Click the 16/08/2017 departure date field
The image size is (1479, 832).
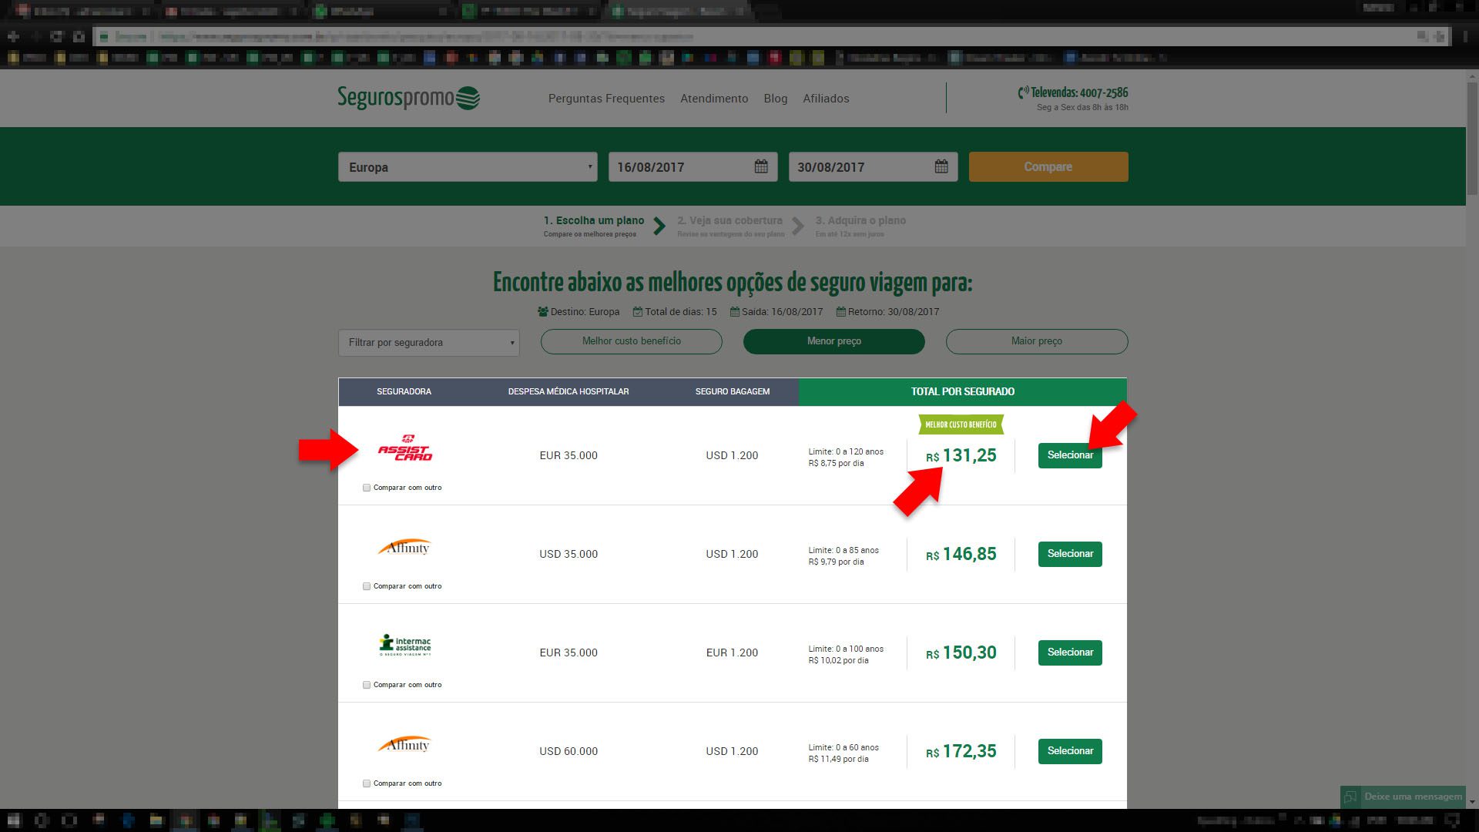(x=693, y=167)
